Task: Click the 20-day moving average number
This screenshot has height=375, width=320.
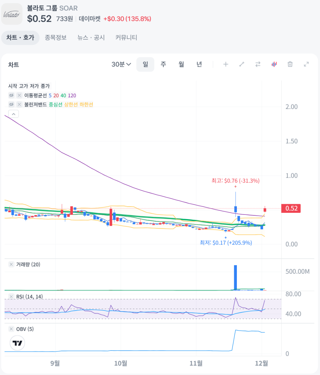Action: [56, 95]
